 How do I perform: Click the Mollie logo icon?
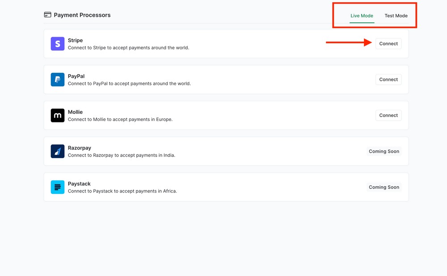point(57,115)
